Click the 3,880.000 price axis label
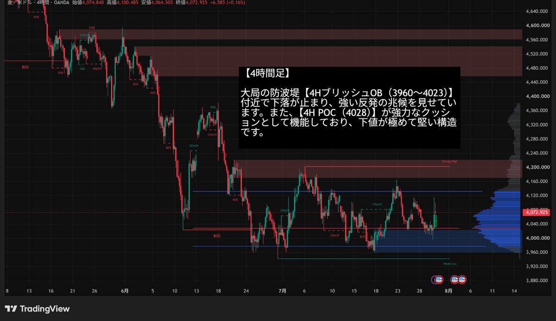556x321 pixels. click(536, 281)
